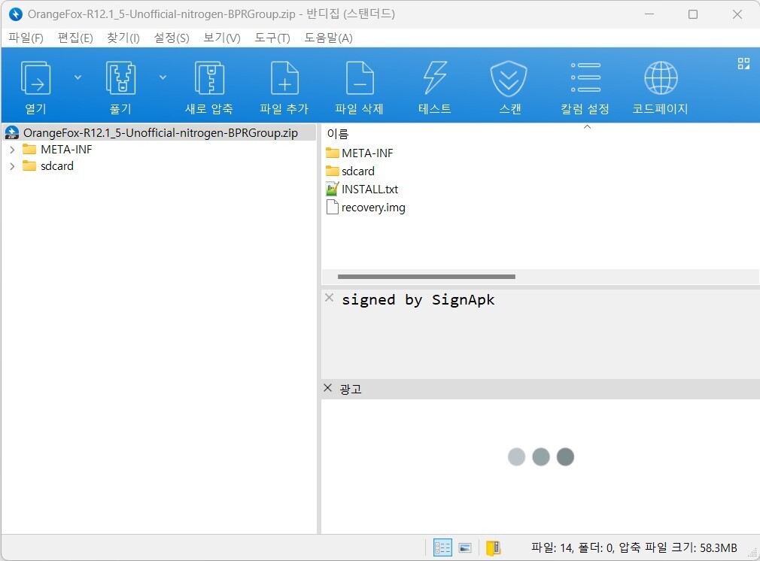
Task: Click the 열기 (Open) toolbar icon
Action: [x=35, y=78]
